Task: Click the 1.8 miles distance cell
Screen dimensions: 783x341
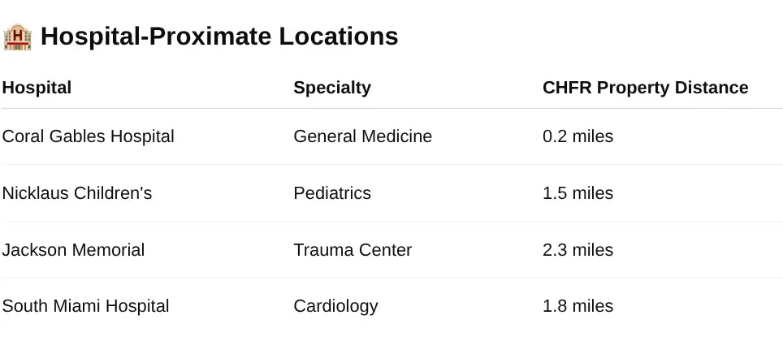Action: (x=578, y=306)
